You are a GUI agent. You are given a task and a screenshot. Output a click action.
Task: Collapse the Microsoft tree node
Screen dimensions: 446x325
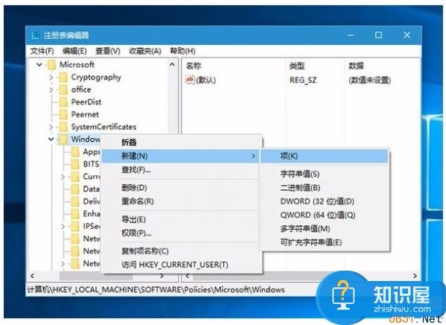39,65
